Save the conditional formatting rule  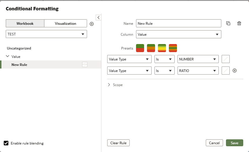tap(235, 143)
